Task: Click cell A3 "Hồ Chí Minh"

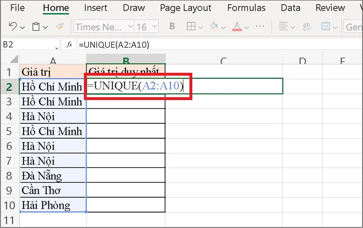Action: [53, 101]
